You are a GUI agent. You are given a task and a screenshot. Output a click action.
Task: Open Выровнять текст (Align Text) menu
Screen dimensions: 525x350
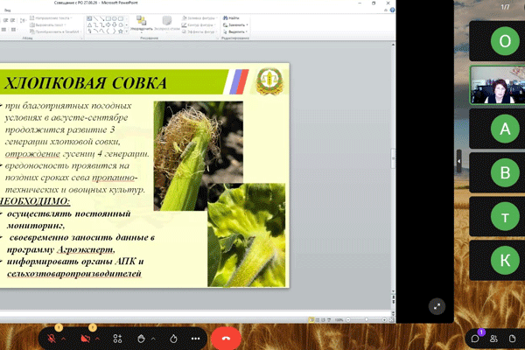tap(48, 24)
